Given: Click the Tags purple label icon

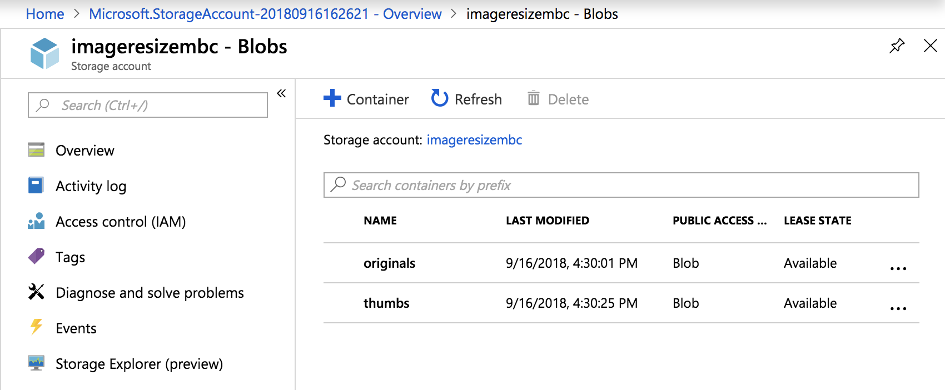Looking at the screenshot, I should click(36, 257).
